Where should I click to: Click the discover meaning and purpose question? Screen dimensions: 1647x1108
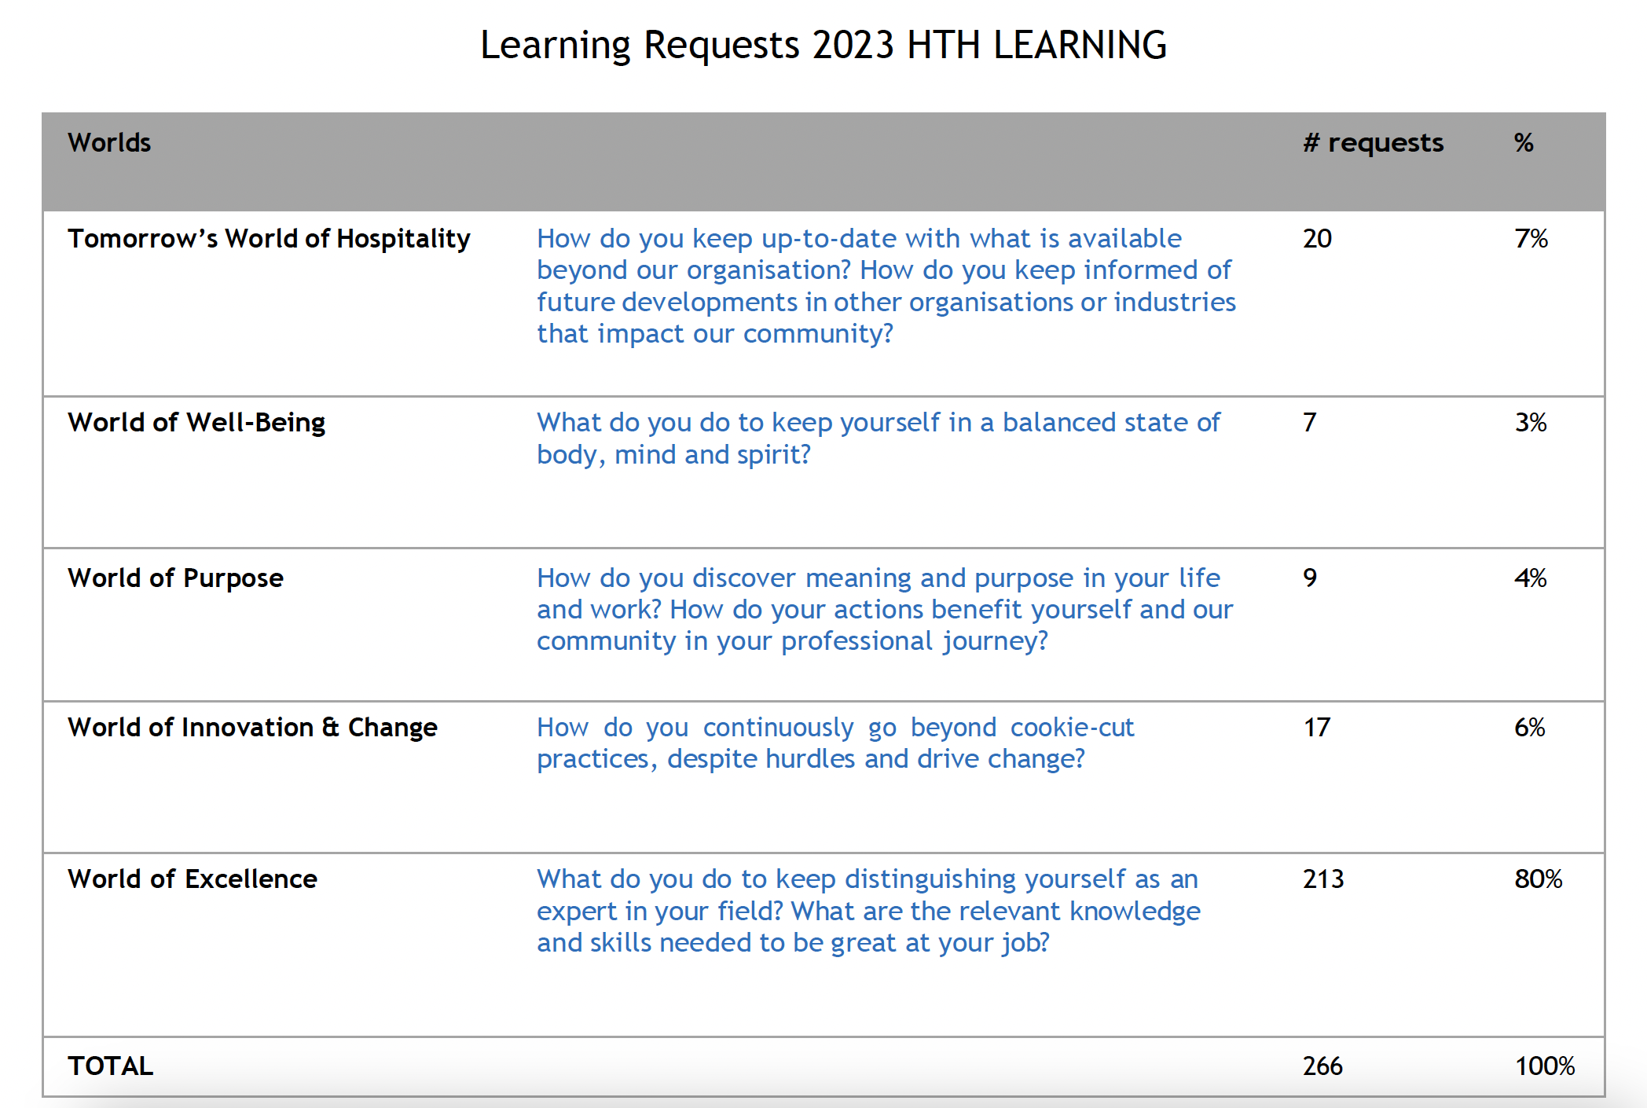coord(885,609)
